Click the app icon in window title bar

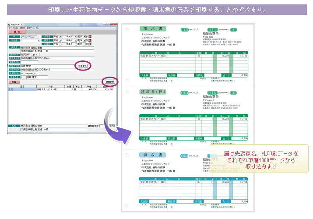(x=10, y=24)
